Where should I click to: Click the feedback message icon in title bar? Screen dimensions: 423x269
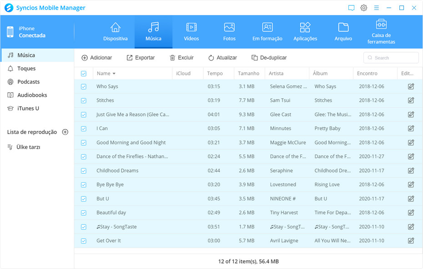[x=351, y=8]
